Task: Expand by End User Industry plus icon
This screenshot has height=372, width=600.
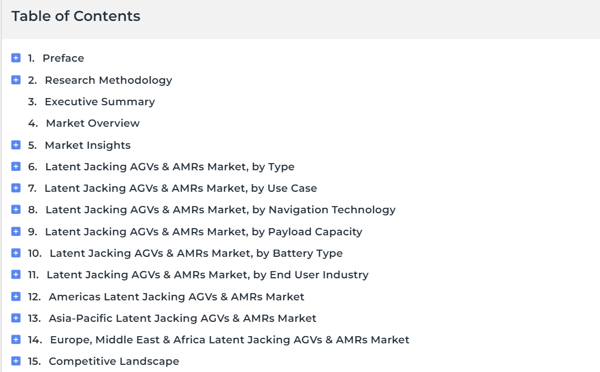Action: point(15,274)
